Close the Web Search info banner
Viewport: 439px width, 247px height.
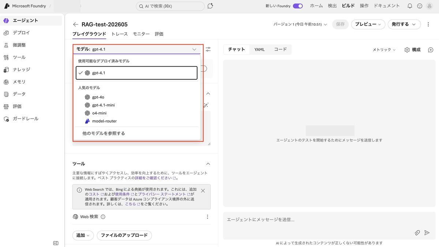coord(203,191)
